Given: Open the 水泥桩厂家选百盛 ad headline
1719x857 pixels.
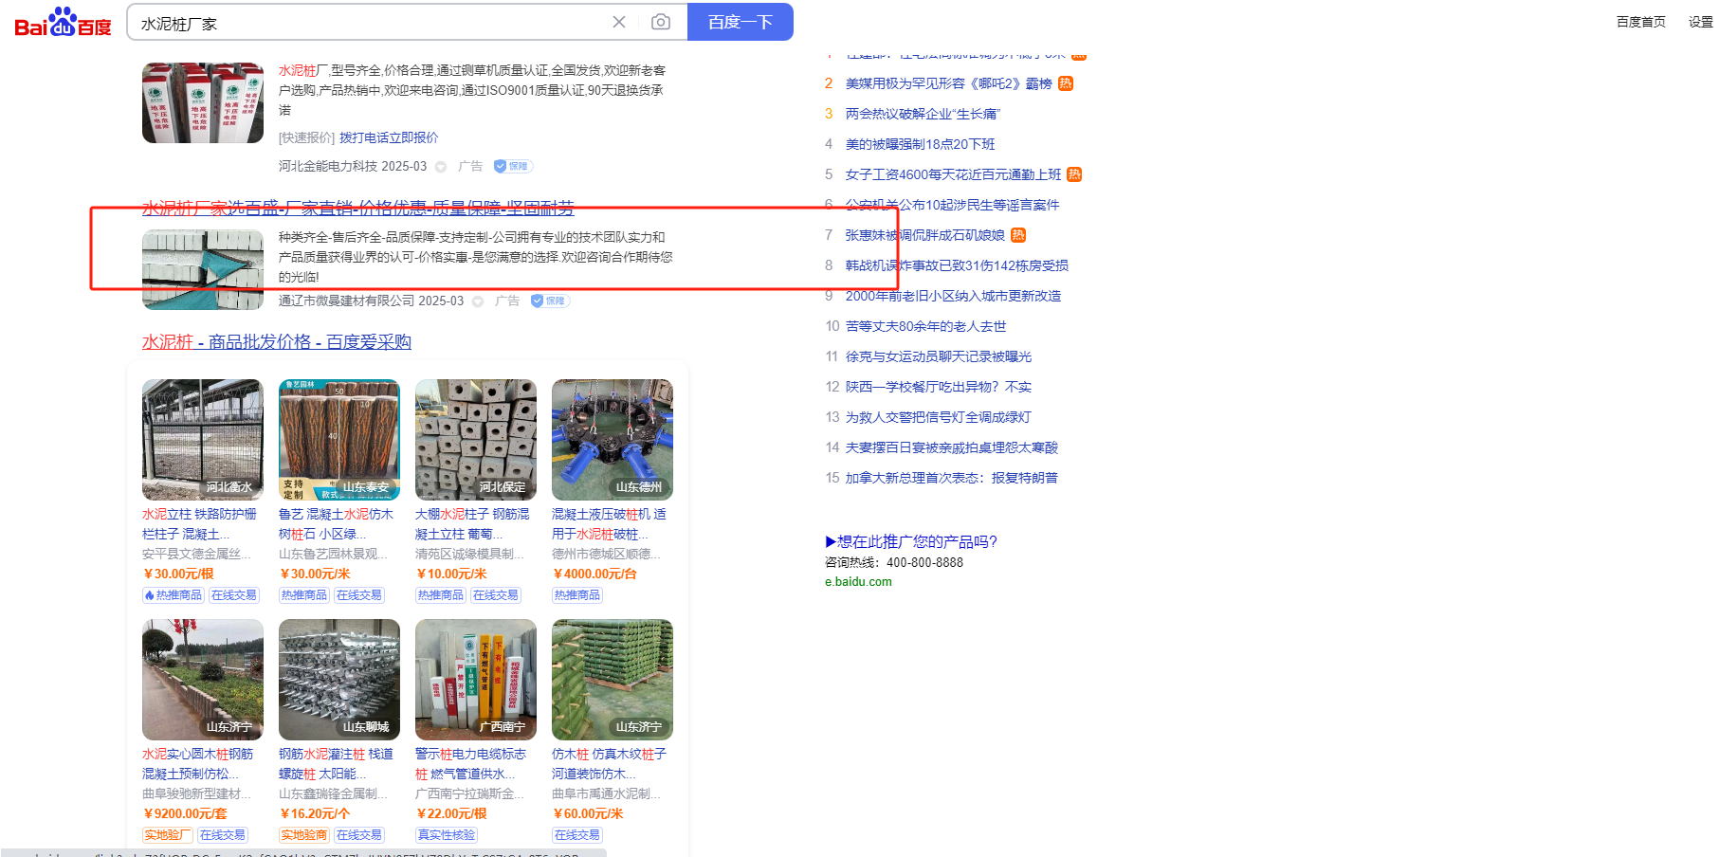Looking at the screenshot, I should tap(358, 208).
